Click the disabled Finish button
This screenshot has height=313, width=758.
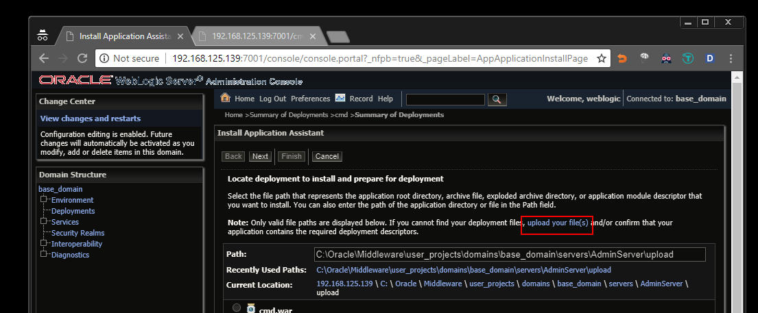pos(292,156)
